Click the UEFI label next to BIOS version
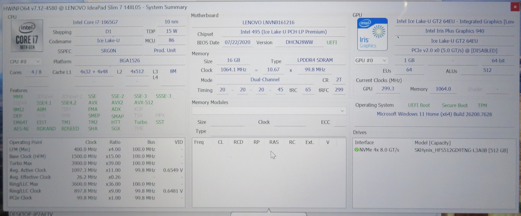The image size is (521, 216). [x=332, y=42]
